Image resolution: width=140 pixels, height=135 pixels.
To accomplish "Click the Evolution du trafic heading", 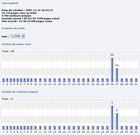I will pyautogui.click(x=13, y=28).
